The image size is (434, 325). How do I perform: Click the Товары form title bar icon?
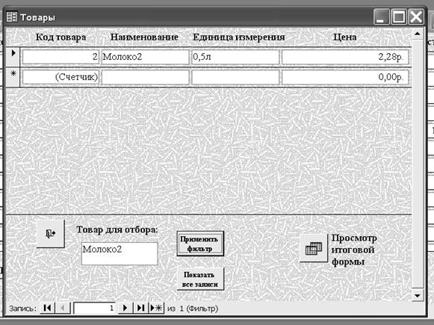[x=12, y=17]
